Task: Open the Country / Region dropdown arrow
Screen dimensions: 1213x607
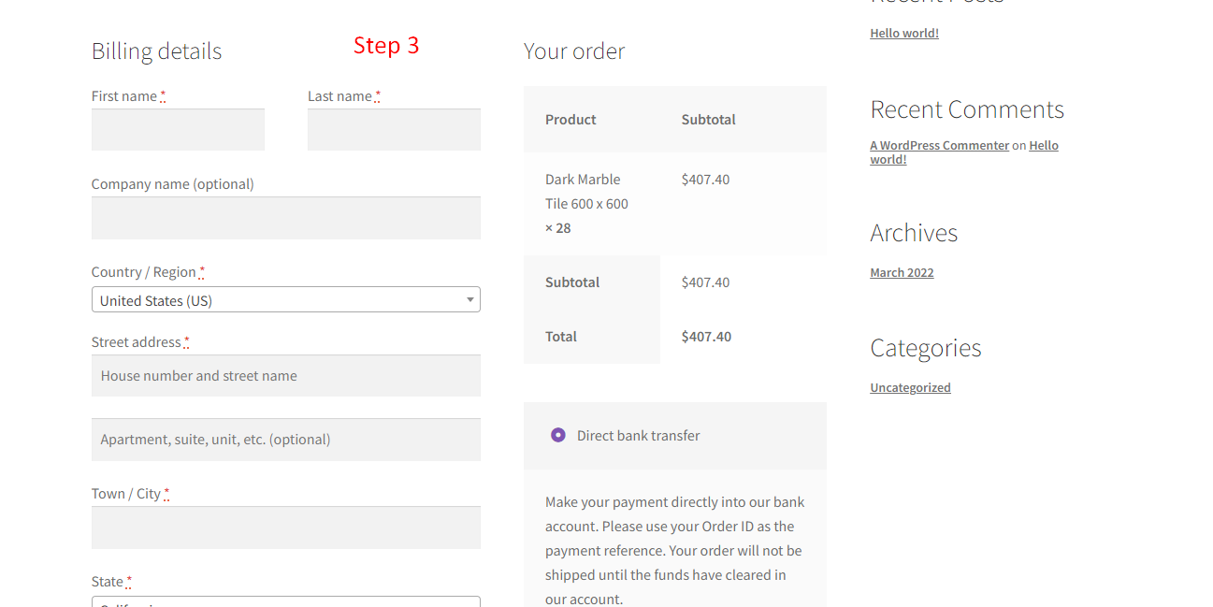Action: pos(470,300)
